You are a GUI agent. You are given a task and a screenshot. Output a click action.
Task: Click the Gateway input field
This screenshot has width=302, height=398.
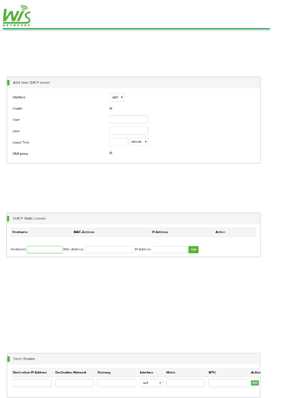117,383
